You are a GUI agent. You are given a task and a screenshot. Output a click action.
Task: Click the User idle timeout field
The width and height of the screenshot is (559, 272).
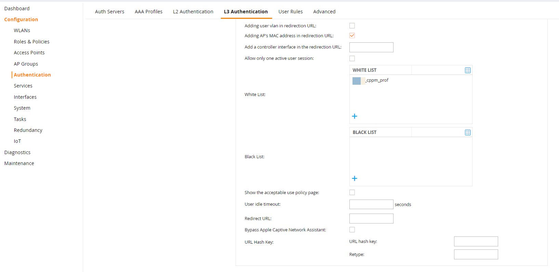371,204
